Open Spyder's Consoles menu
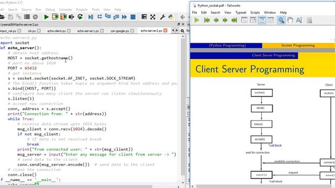Screen dimensions: 335x188 click(65, 9)
